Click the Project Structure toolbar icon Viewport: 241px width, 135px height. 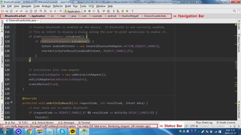click(108, 11)
